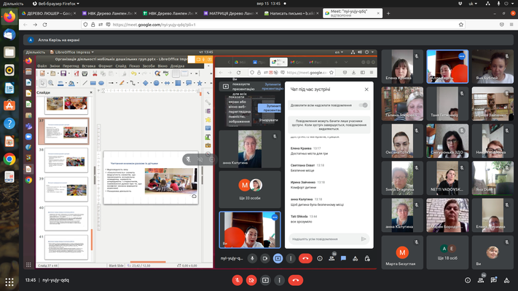Pick Fill Color bucket in Impress drawing bar
The image size is (518, 291).
(71, 83)
